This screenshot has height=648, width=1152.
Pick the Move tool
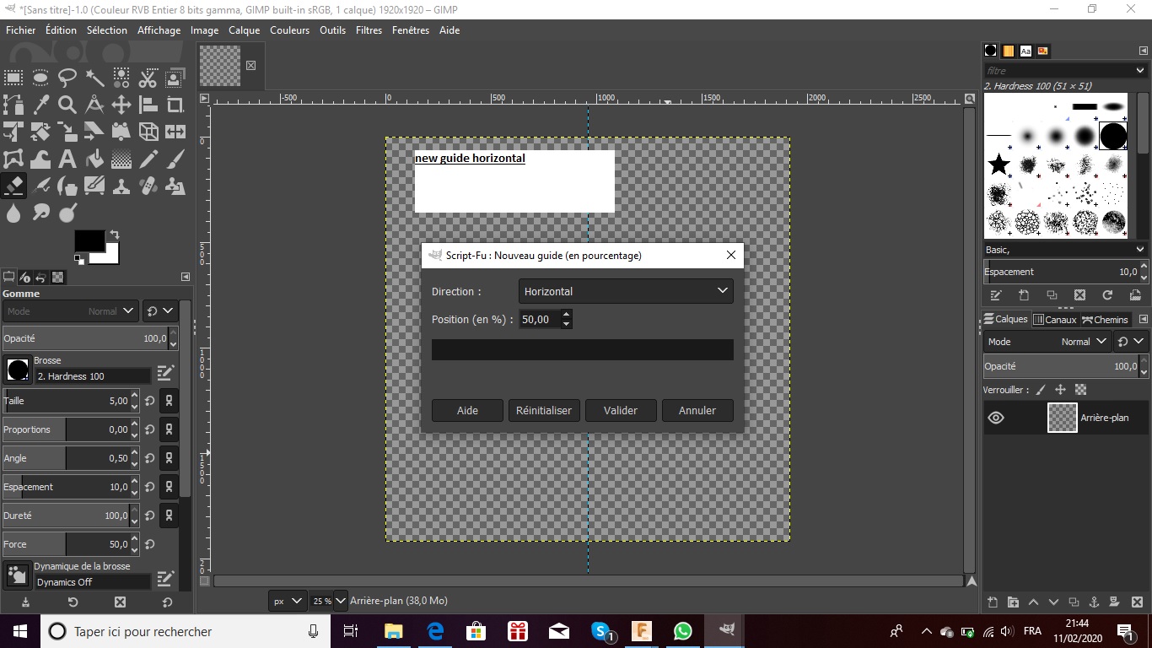121,105
